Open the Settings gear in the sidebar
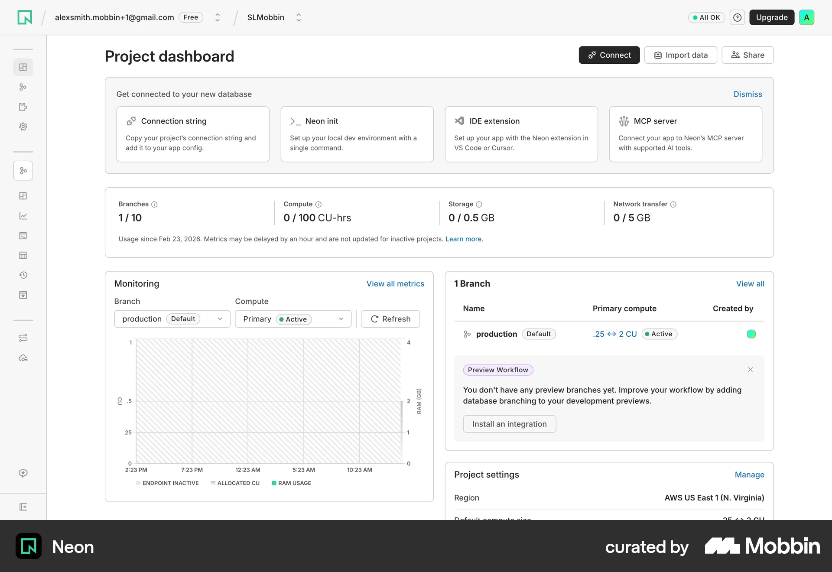The height and width of the screenshot is (572, 832). (x=23, y=127)
